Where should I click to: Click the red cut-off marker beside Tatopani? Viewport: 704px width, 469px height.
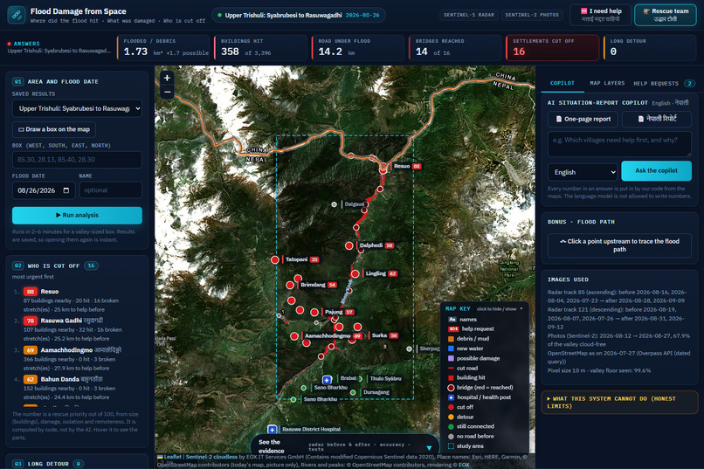275,259
